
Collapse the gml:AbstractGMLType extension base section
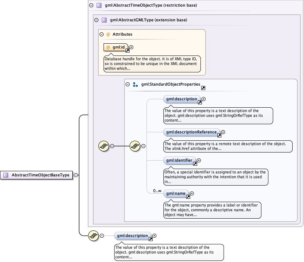tap(96, 20)
